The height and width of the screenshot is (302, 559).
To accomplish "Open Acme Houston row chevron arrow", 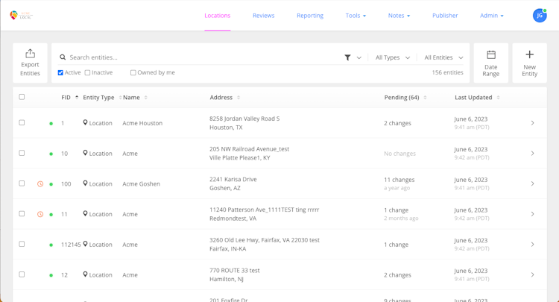I will 532,123.
